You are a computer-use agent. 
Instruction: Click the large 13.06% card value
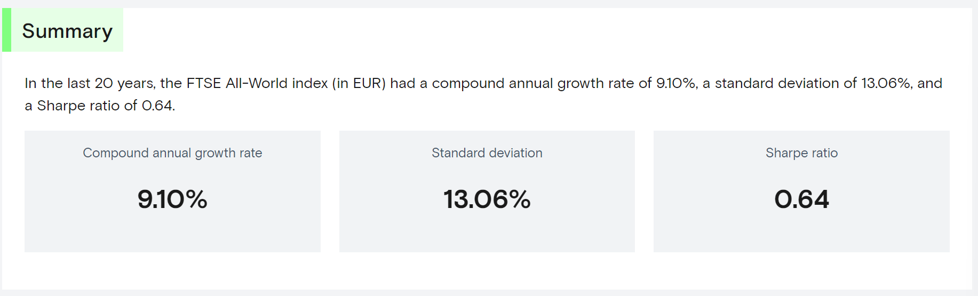pyautogui.click(x=487, y=199)
